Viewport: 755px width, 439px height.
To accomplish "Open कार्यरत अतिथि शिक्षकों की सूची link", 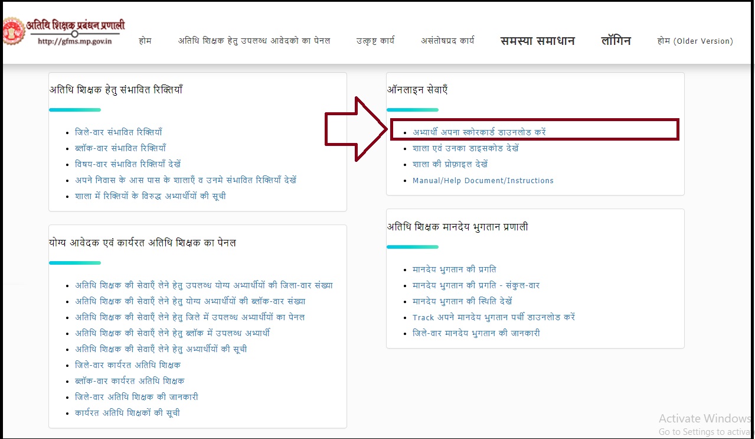I will point(127,413).
